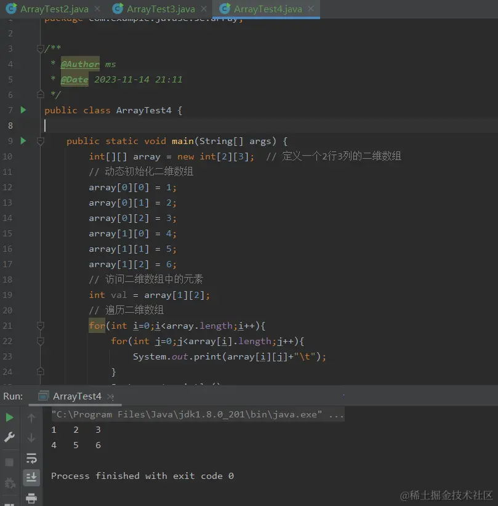Click the line 'array[1][0] = 4;'
This screenshot has height=506, width=498.
(132, 234)
